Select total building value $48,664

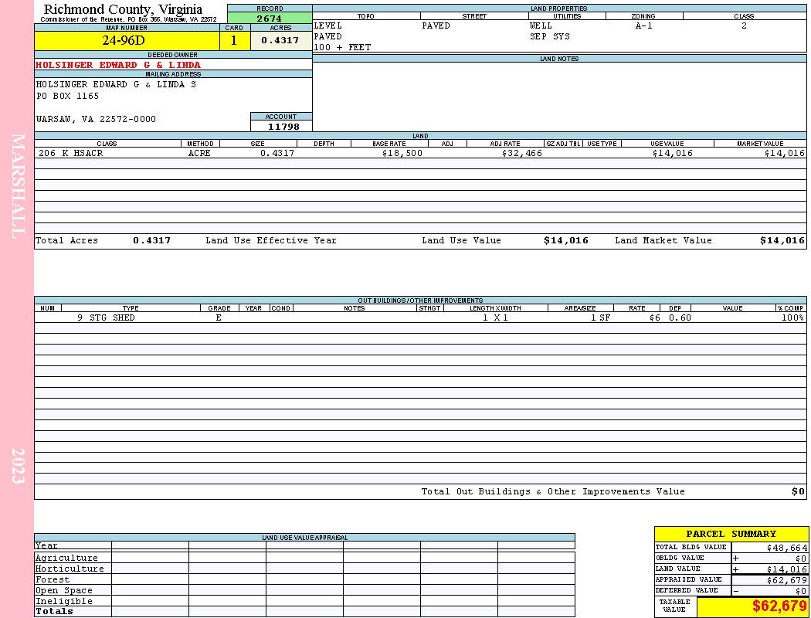click(787, 548)
